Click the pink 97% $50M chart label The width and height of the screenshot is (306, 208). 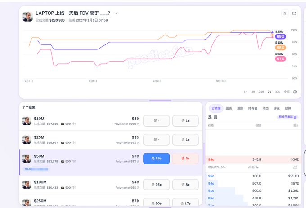coord(280,59)
